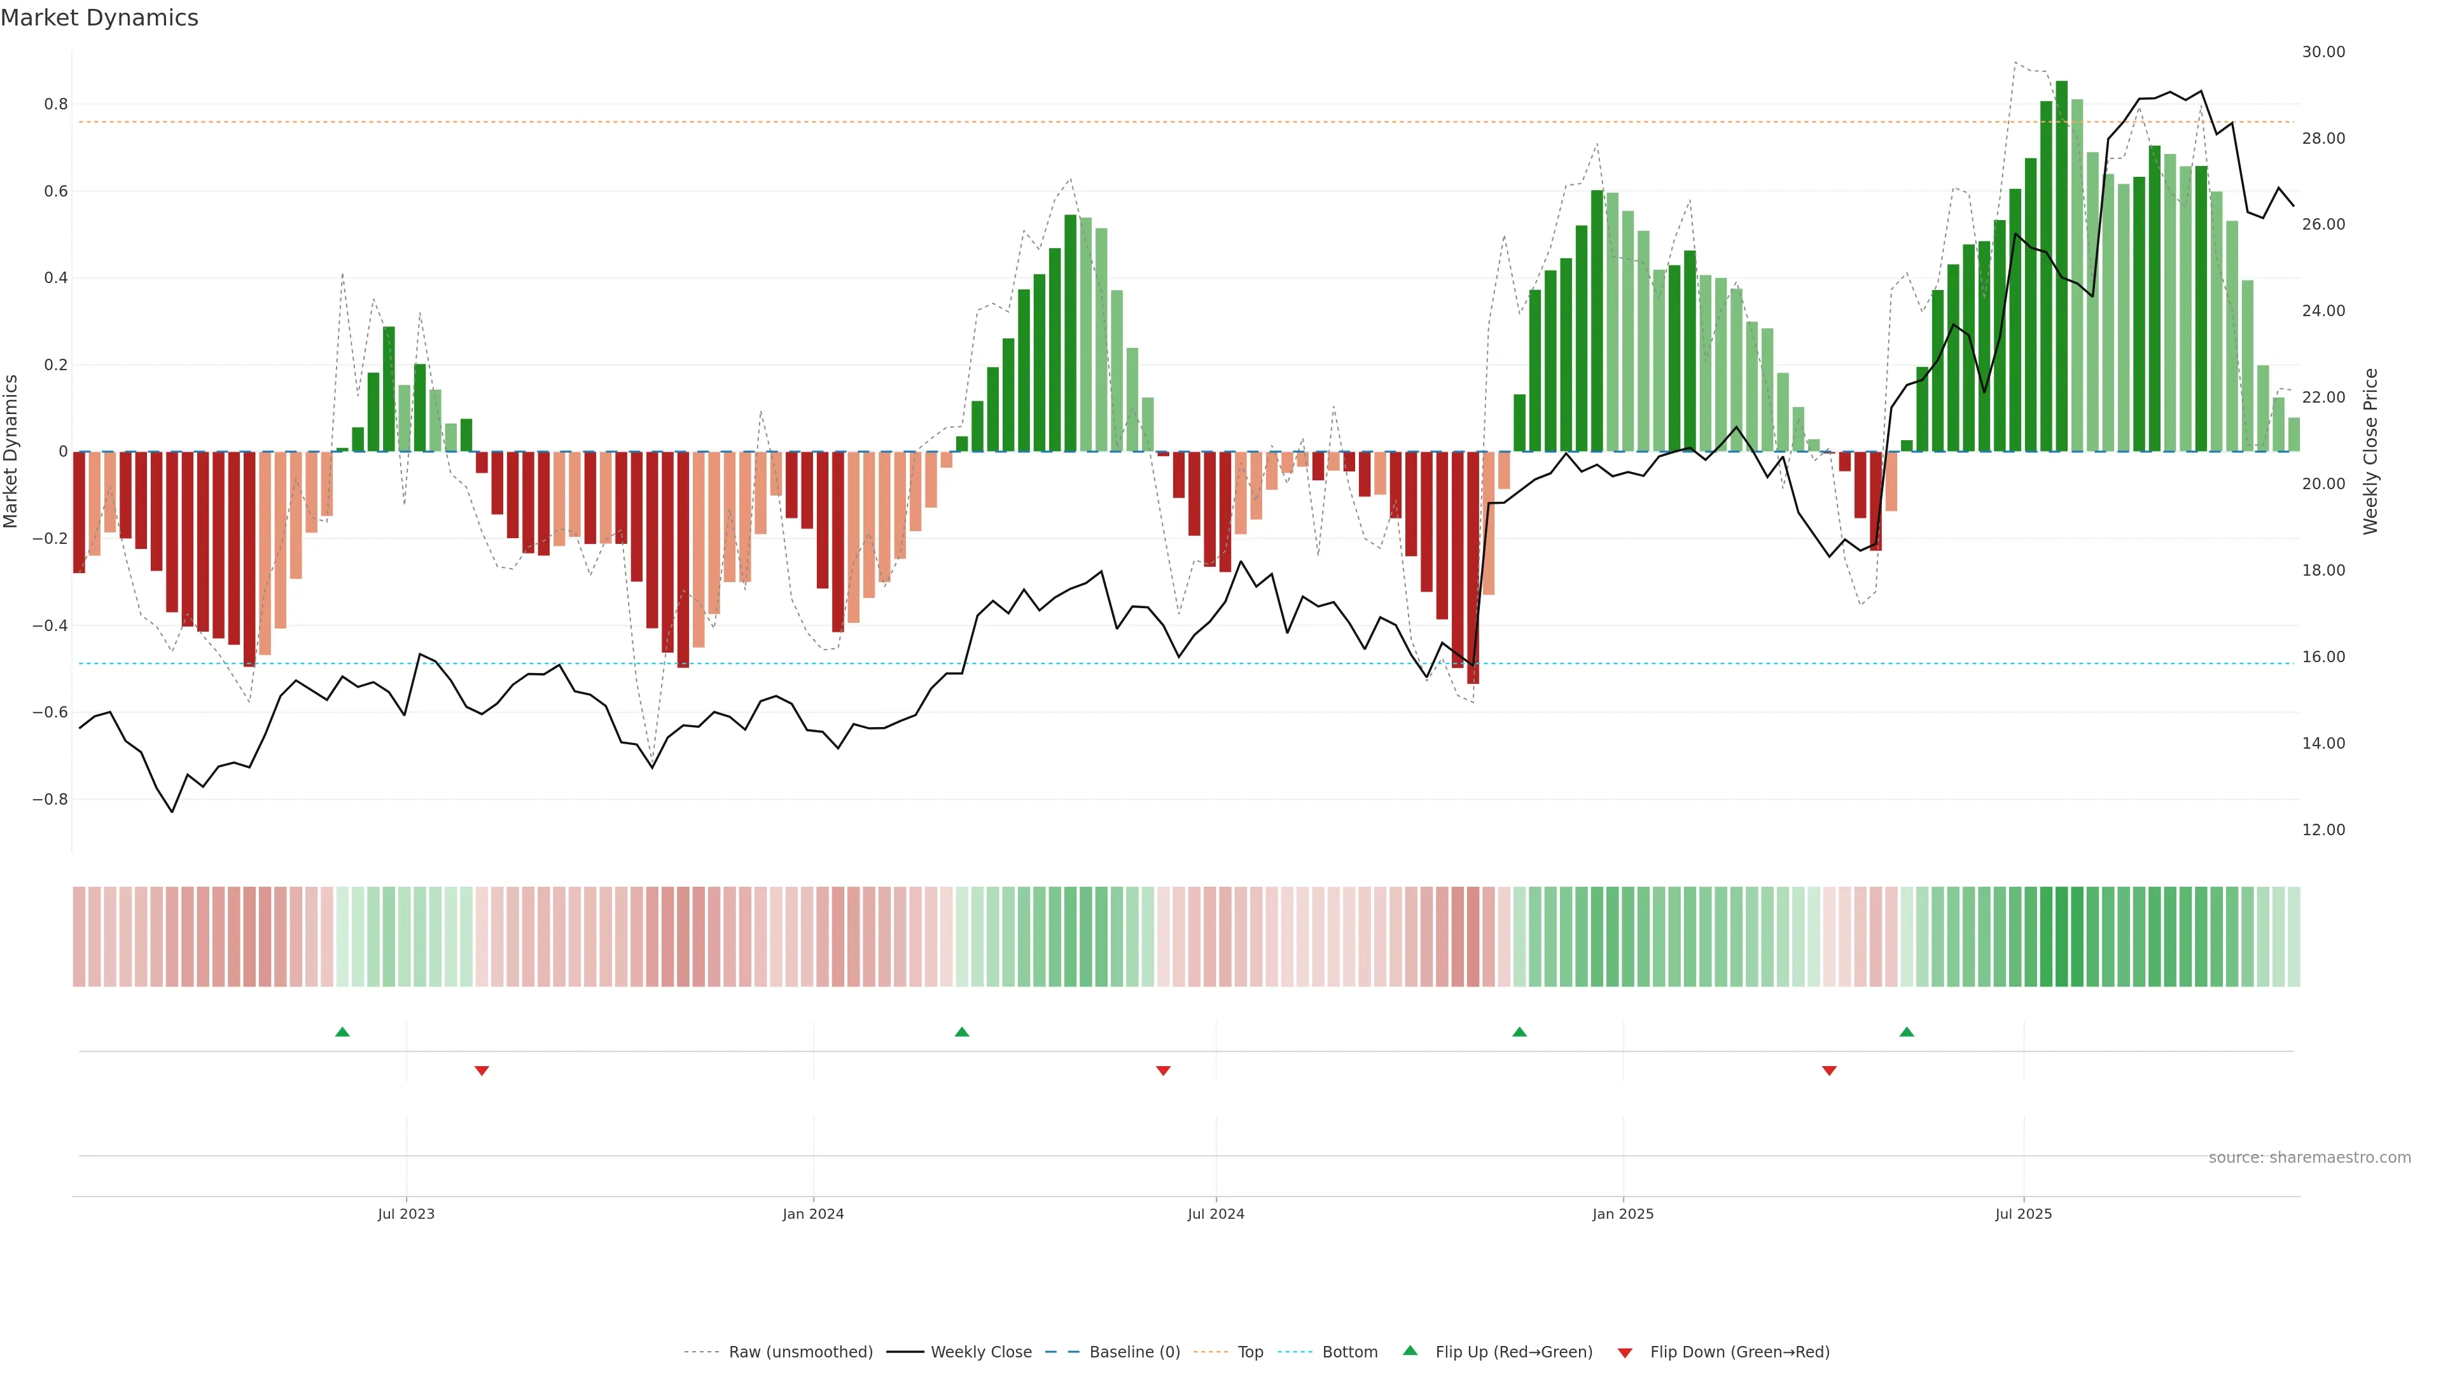The width and height of the screenshot is (2443, 1374).
Task: Click the green flip-up triangle before Jul 2025
Action: 1906,1032
